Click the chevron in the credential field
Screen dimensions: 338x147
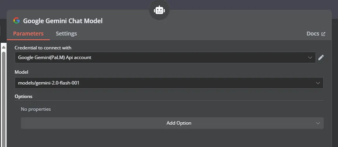(x=310, y=57)
